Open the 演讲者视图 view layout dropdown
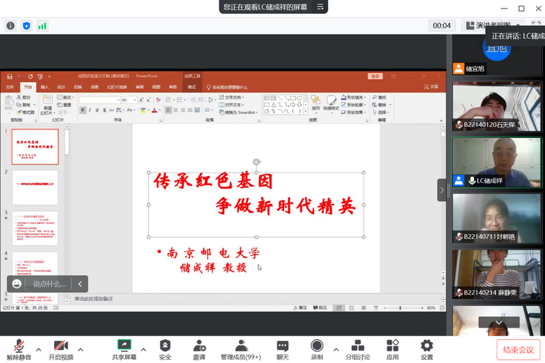 [x=490, y=25]
